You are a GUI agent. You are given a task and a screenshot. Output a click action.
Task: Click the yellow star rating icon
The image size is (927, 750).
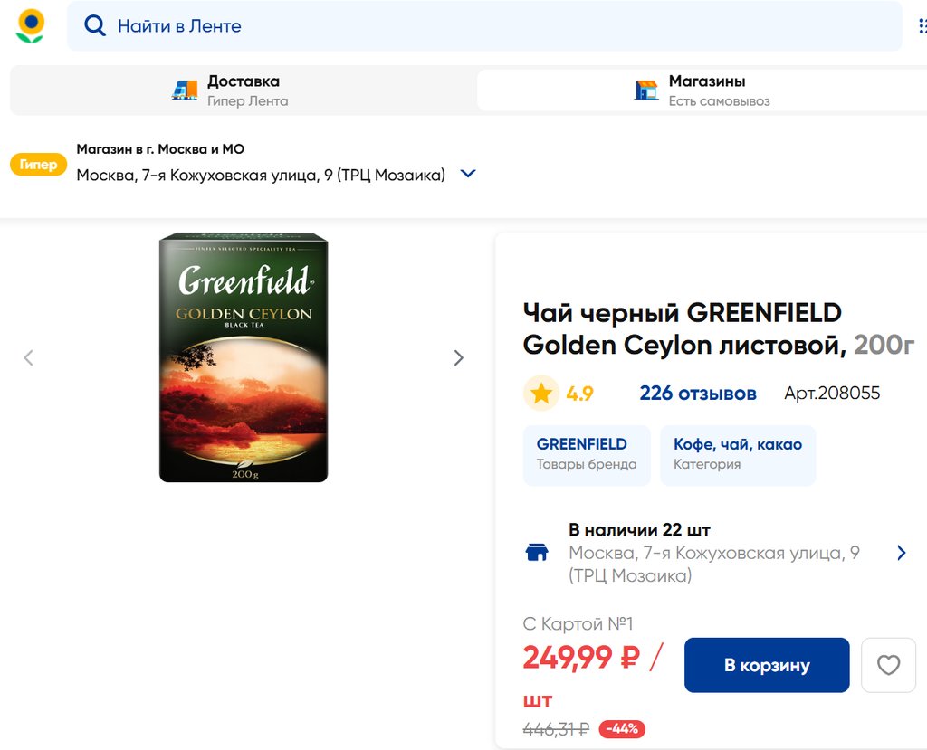pos(541,393)
